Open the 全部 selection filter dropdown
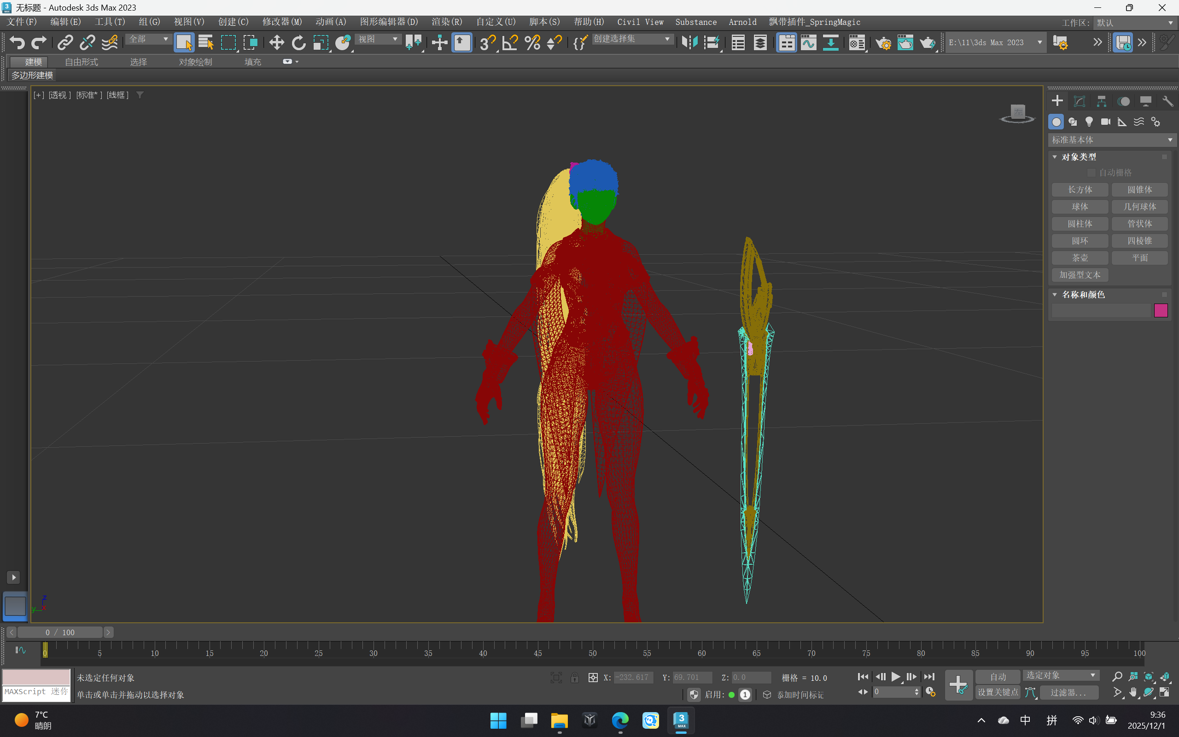The image size is (1179, 737). [x=149, y=39]
